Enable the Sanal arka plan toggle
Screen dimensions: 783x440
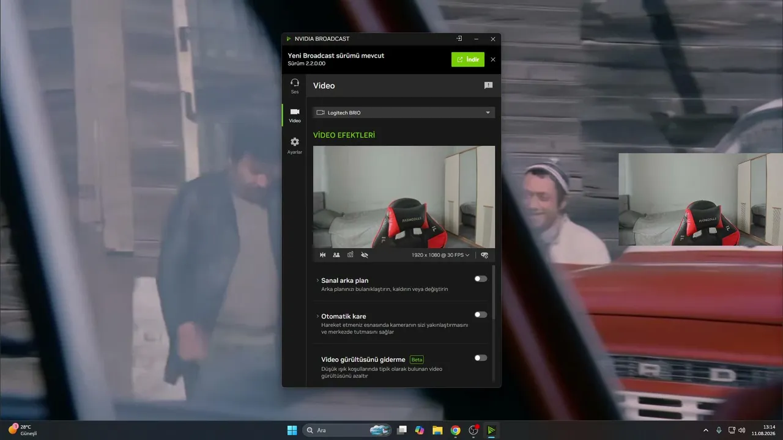pyautogui.click(x=481, y=279)
